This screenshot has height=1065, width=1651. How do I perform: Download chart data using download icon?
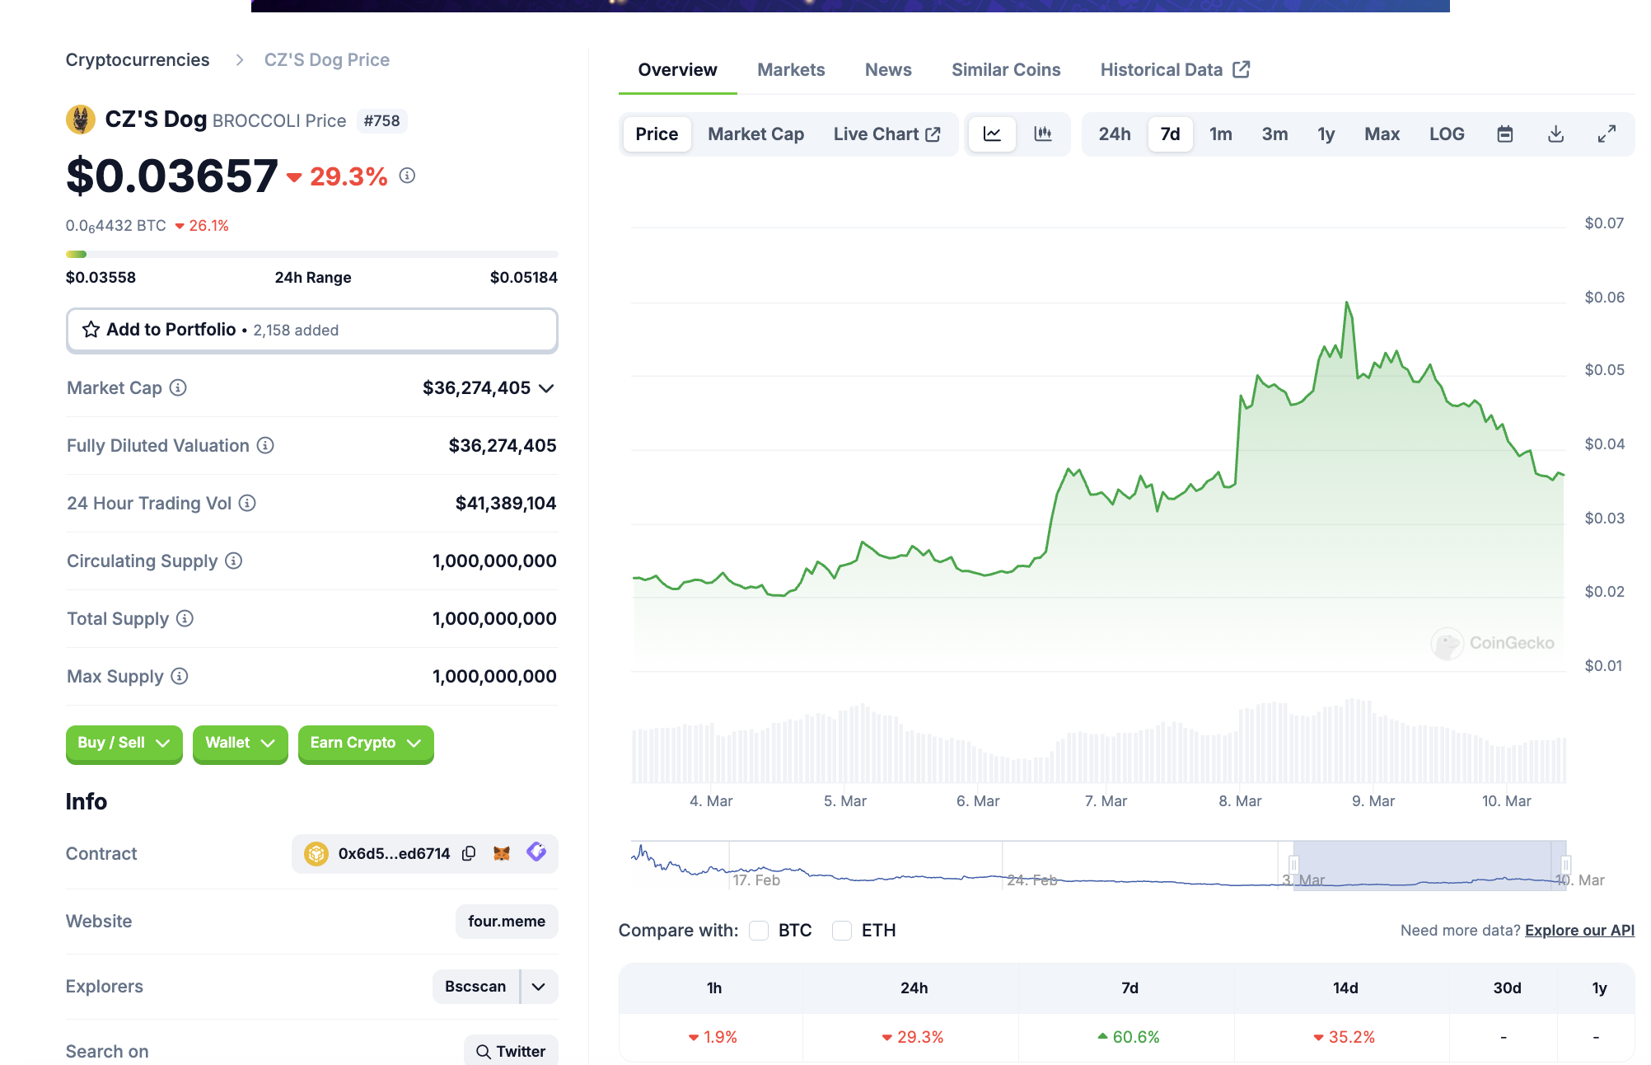(1555, 134)
